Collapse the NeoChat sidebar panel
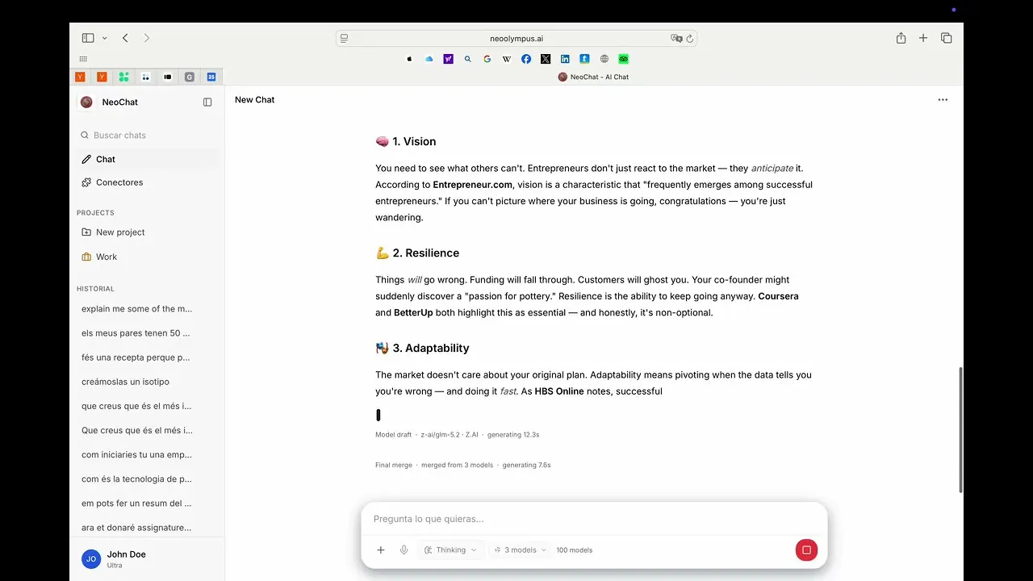Viewport: 1033px width, 581px height. click(207, 102)
